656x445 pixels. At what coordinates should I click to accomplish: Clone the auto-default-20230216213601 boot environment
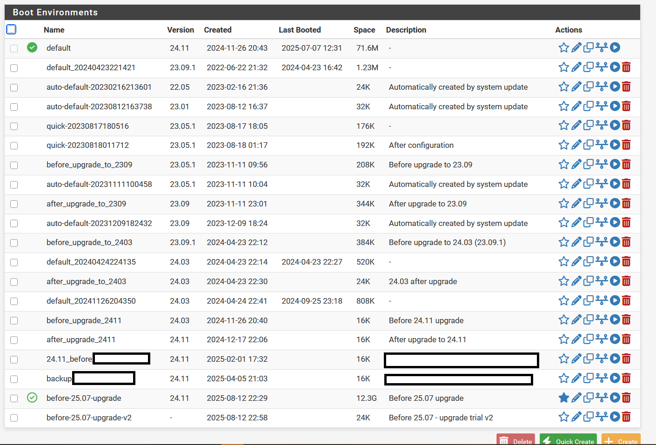[x=589, y=86]
